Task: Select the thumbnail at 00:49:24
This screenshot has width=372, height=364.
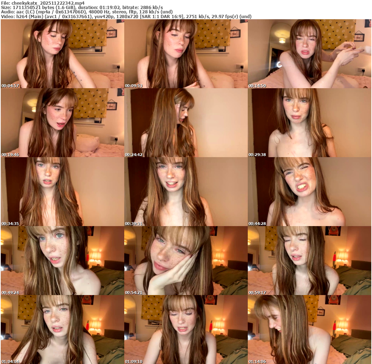Action: [x=62, y=261]
